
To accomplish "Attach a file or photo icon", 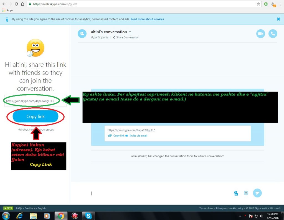I will click(236, 193).
